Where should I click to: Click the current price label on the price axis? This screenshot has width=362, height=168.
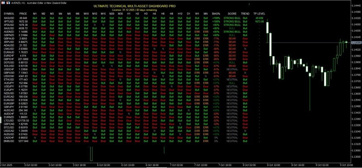[x=356, y=43]
